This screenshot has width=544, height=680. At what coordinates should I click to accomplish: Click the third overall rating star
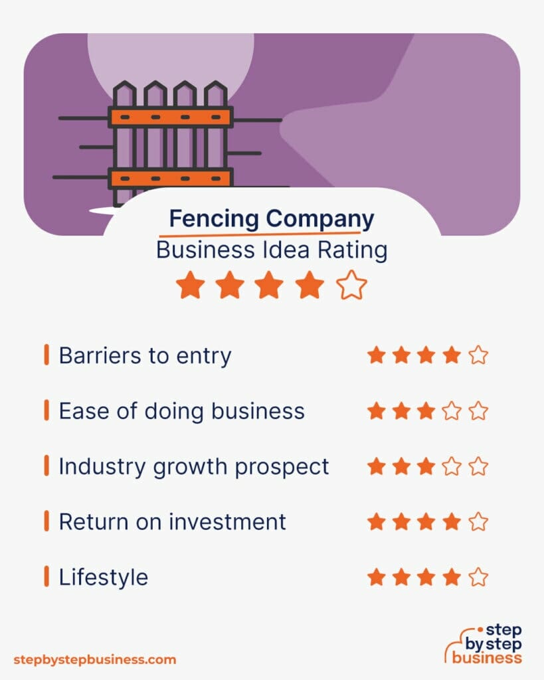pyautogui.click(x=270, y=286)
